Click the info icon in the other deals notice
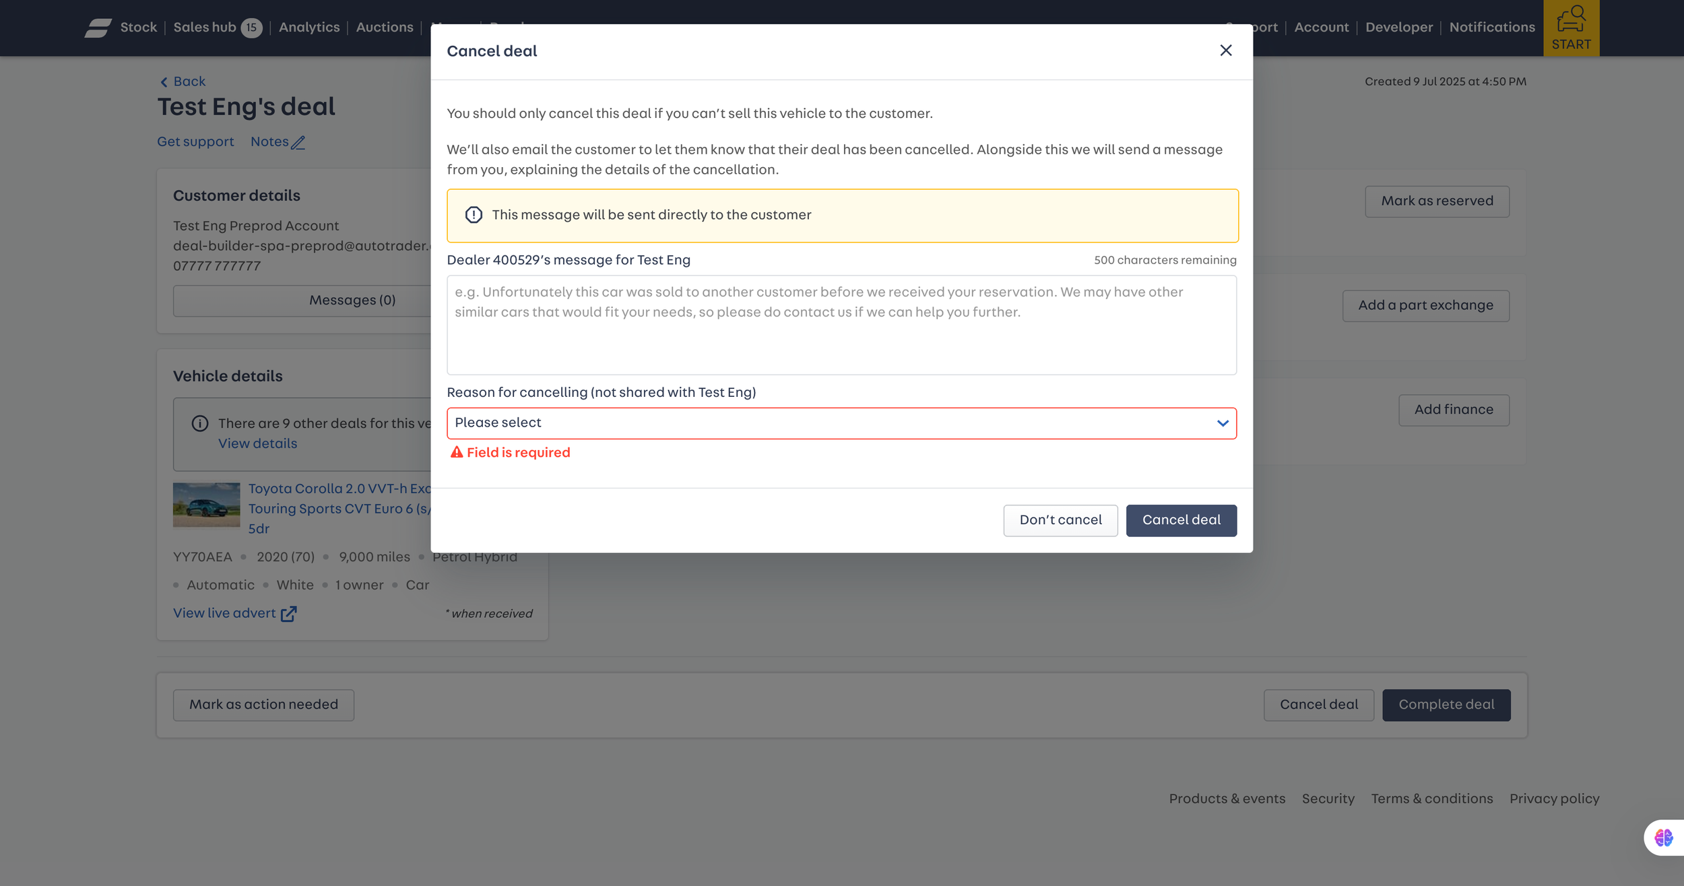 coord(200,423)
